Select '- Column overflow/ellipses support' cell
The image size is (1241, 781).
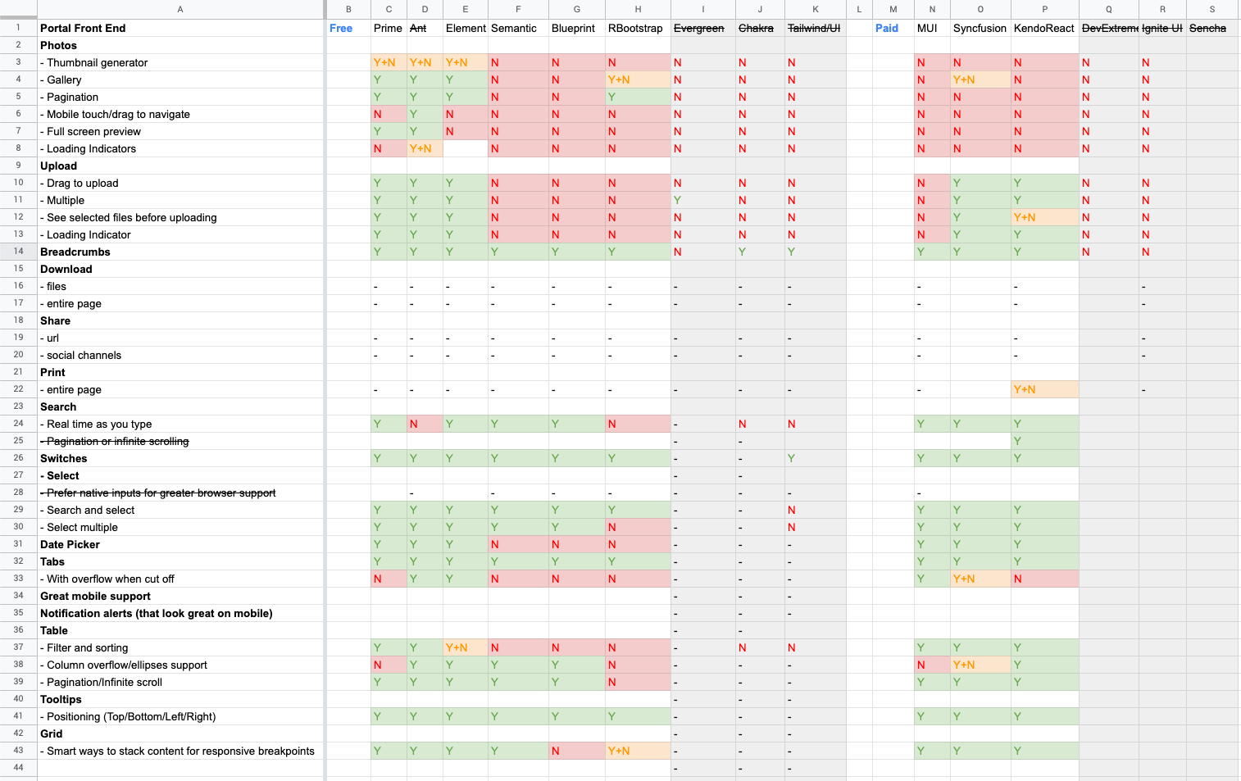[180, 665]
